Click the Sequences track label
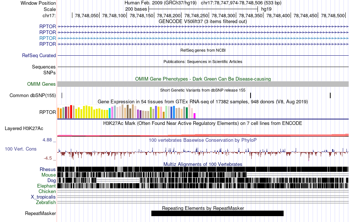Image resolution: width=349 pixels, height=222 pixels. coord(44,67)
